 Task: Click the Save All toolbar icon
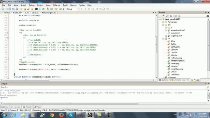coord(13,9)
